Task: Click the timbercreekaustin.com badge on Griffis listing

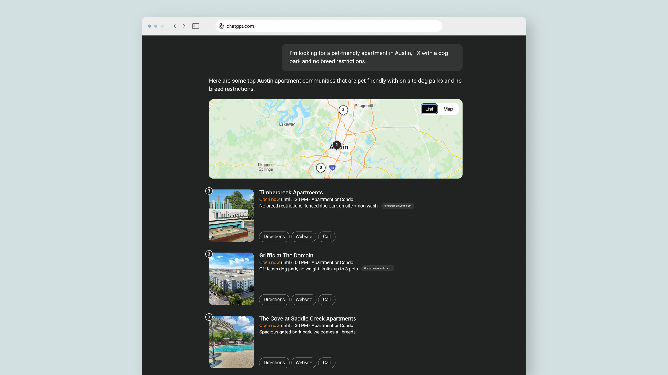Action: pos(377,269)
